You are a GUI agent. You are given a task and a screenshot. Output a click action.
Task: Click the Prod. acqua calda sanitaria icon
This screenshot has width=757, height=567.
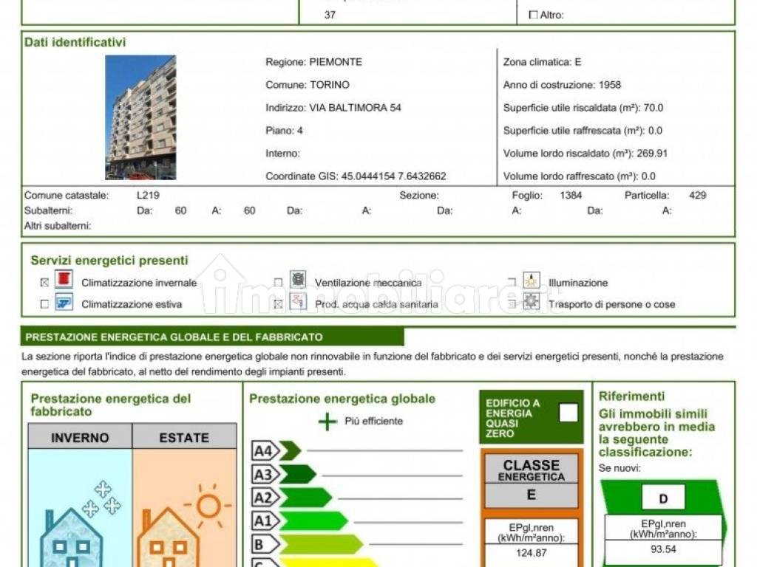[x=298, y=301]
